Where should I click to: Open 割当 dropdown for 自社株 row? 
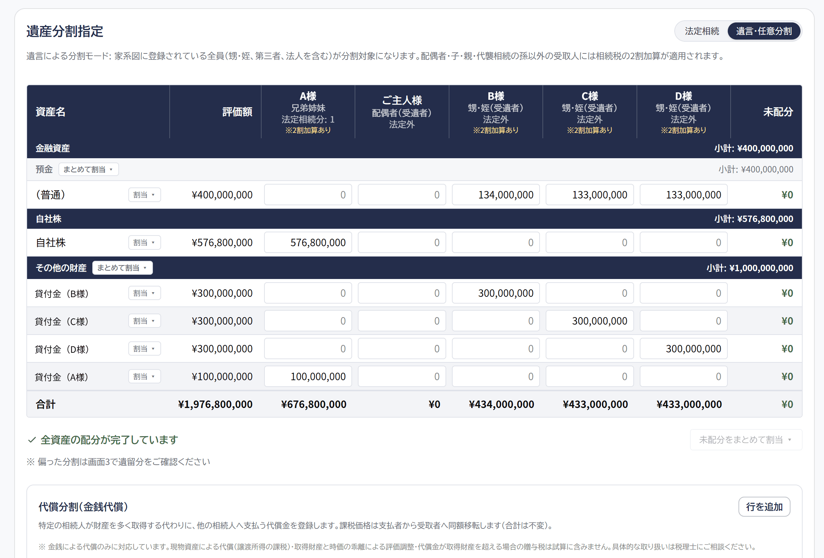(x=144, y=243)
